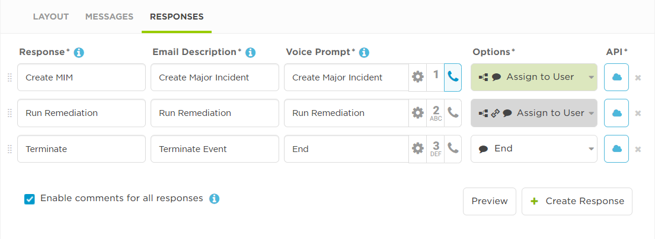This screenshot has width=655, height=239.
Task: Click the Terminate Event email description field
Action: [x=215, y=148]
